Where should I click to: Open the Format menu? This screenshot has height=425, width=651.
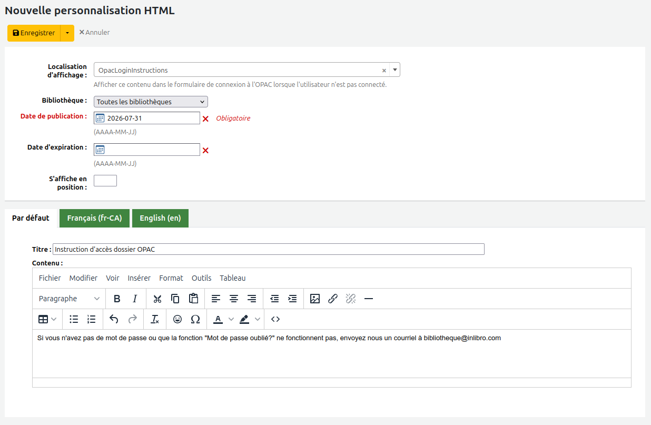click(x=171, y=278)
